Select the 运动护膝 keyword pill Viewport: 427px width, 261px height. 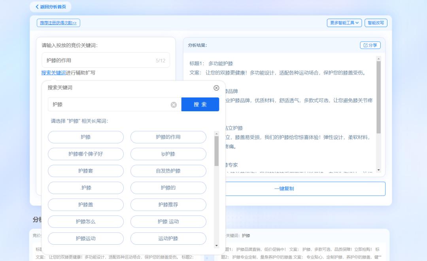[x=168, y=238]
